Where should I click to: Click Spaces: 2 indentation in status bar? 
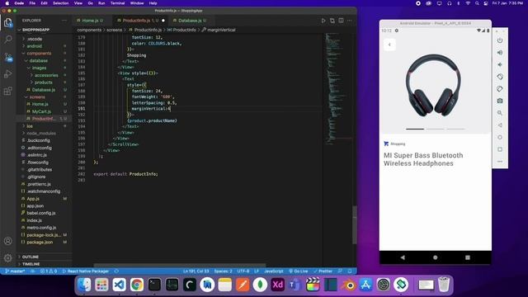pos(223,271)
